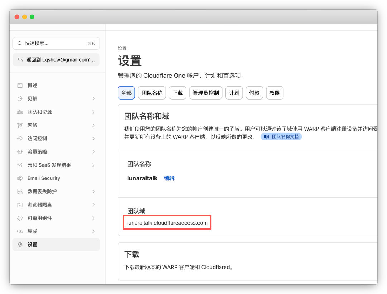
Task: Click 编辑 next to lunaraitalk team name
Action: (x=169, y=178)
